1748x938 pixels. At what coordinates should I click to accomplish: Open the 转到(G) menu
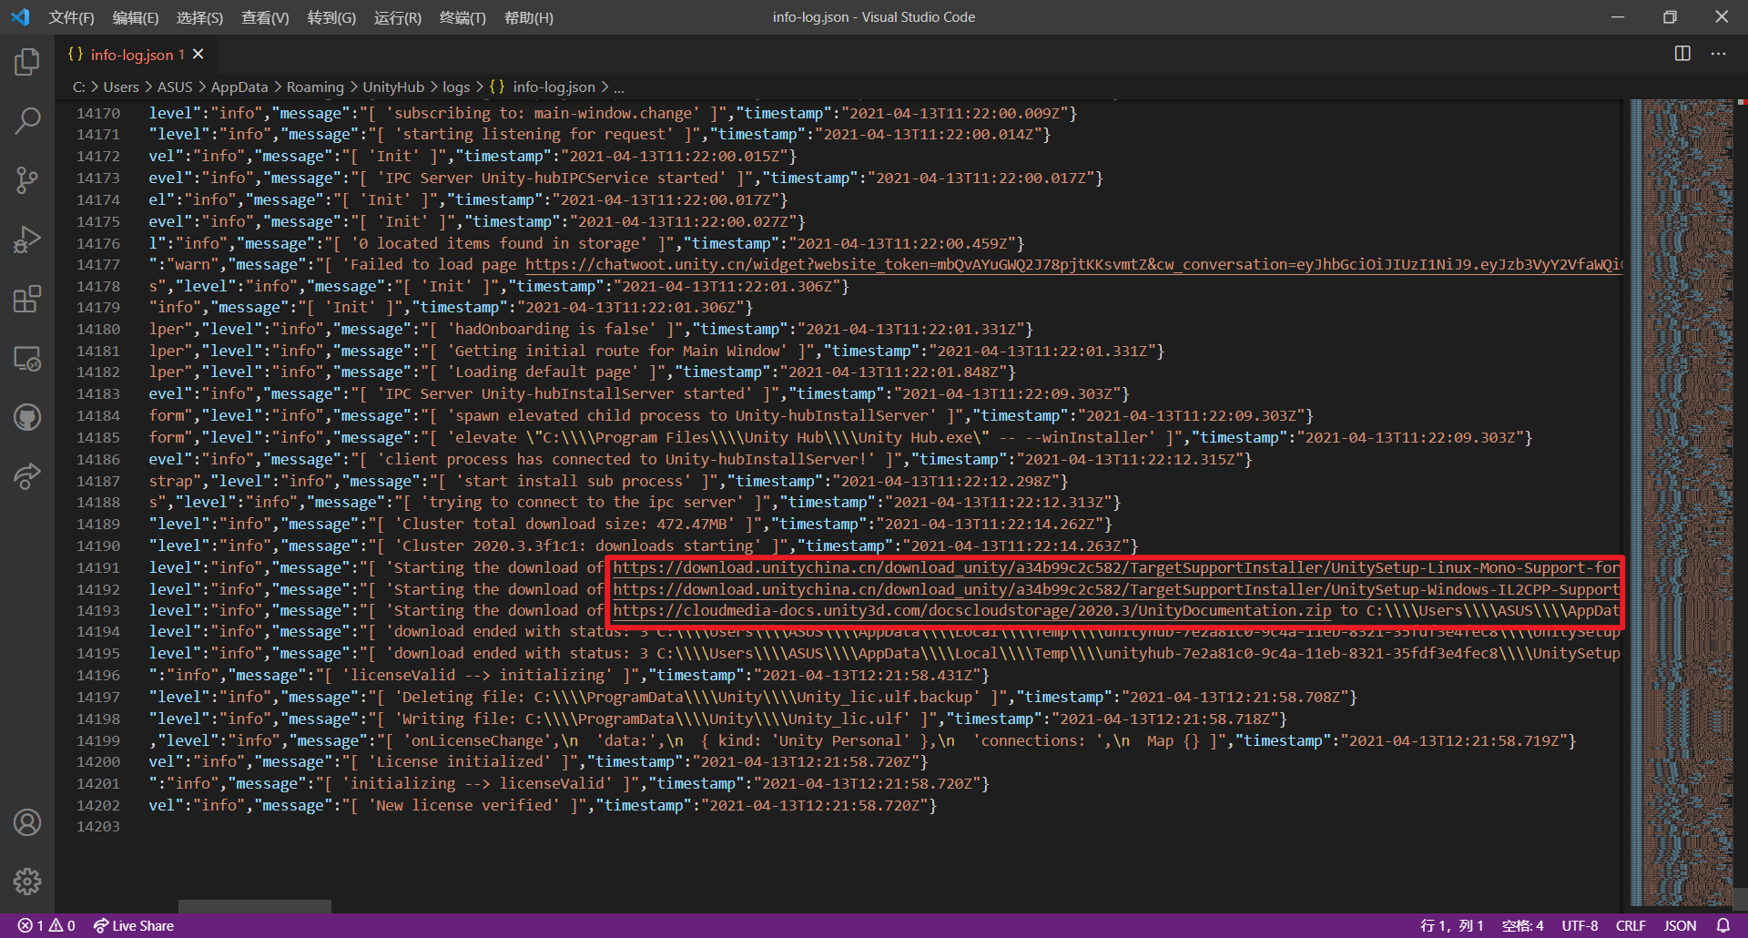331,17
